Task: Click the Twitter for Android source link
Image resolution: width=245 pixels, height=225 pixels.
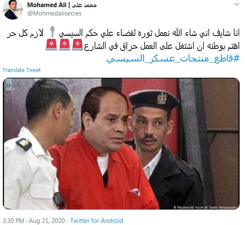Action: 97,221
